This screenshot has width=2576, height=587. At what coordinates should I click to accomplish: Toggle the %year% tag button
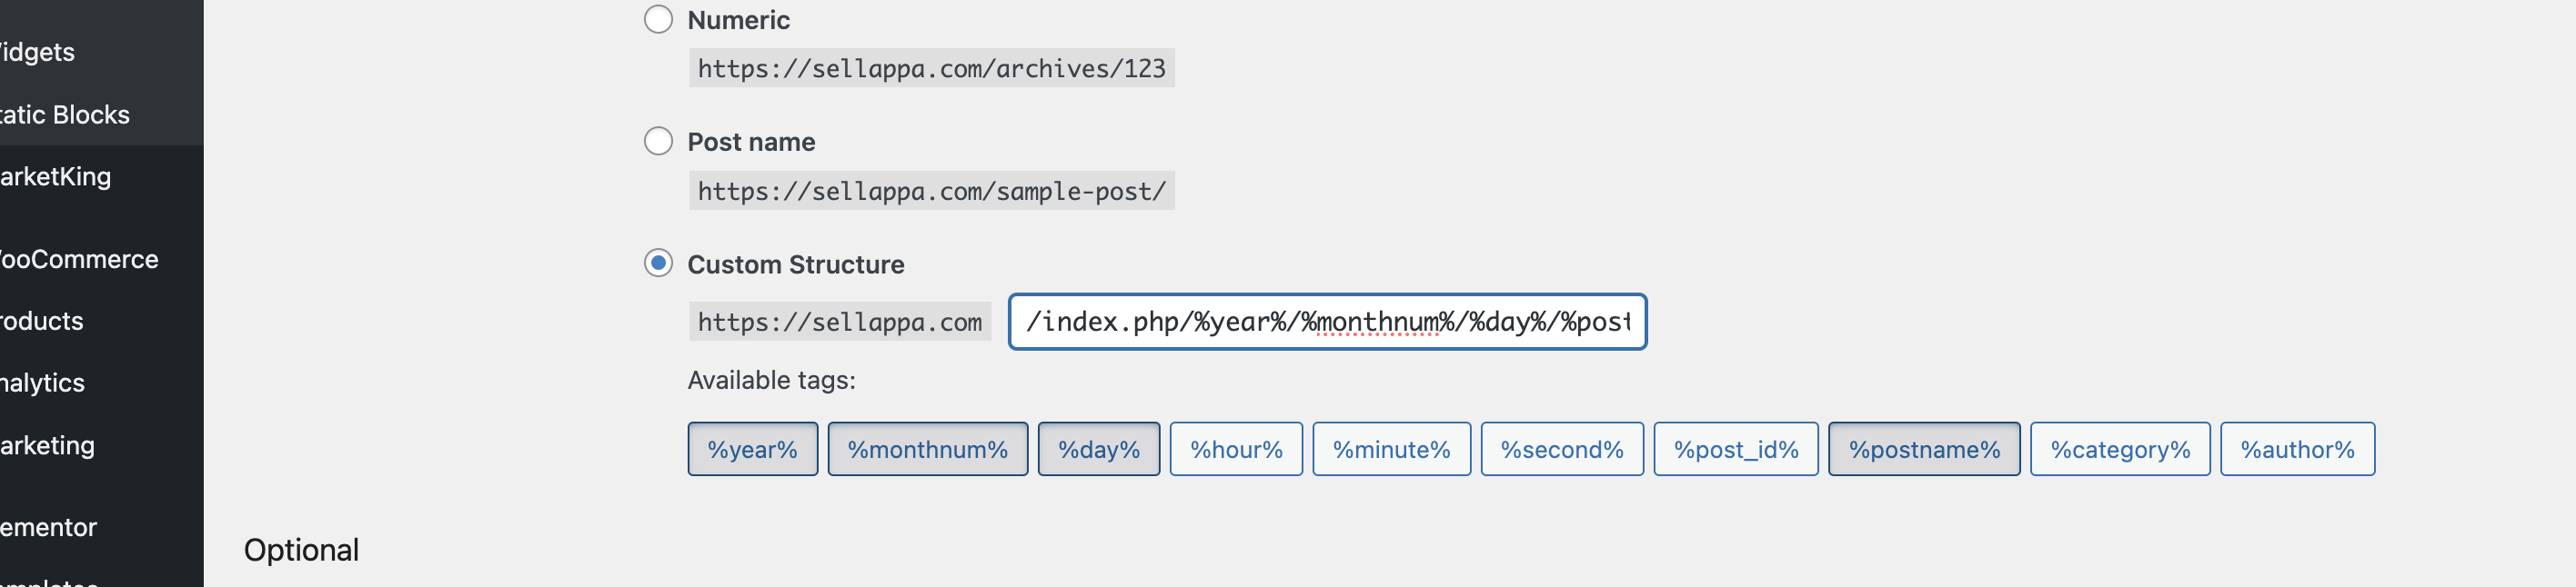pyautogui.click(x=752, y=449)
